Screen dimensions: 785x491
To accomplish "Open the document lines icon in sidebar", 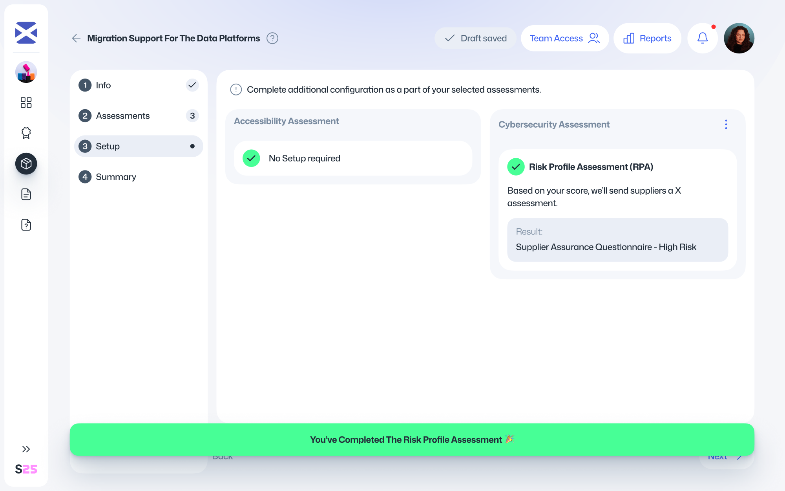I will pyautogui.click(x=26, y=194).
